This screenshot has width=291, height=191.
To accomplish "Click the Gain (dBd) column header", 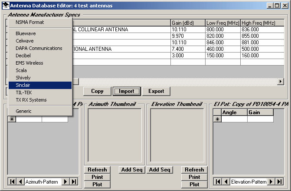I will 188,23.
